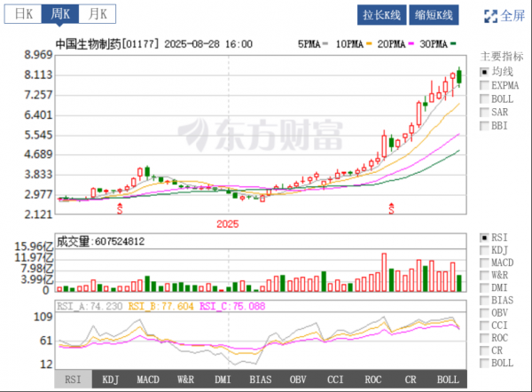Select MACD in the side indicator list
This screenshot has height=392, width=532.
[x=484, y=263]
